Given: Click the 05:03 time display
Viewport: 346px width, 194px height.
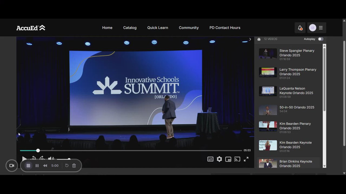Looking at the screenshot, I should pyautogui.click(x=247, y=150).
